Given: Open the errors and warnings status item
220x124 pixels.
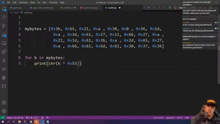Looking at the screenshot, I should (32, 118).
